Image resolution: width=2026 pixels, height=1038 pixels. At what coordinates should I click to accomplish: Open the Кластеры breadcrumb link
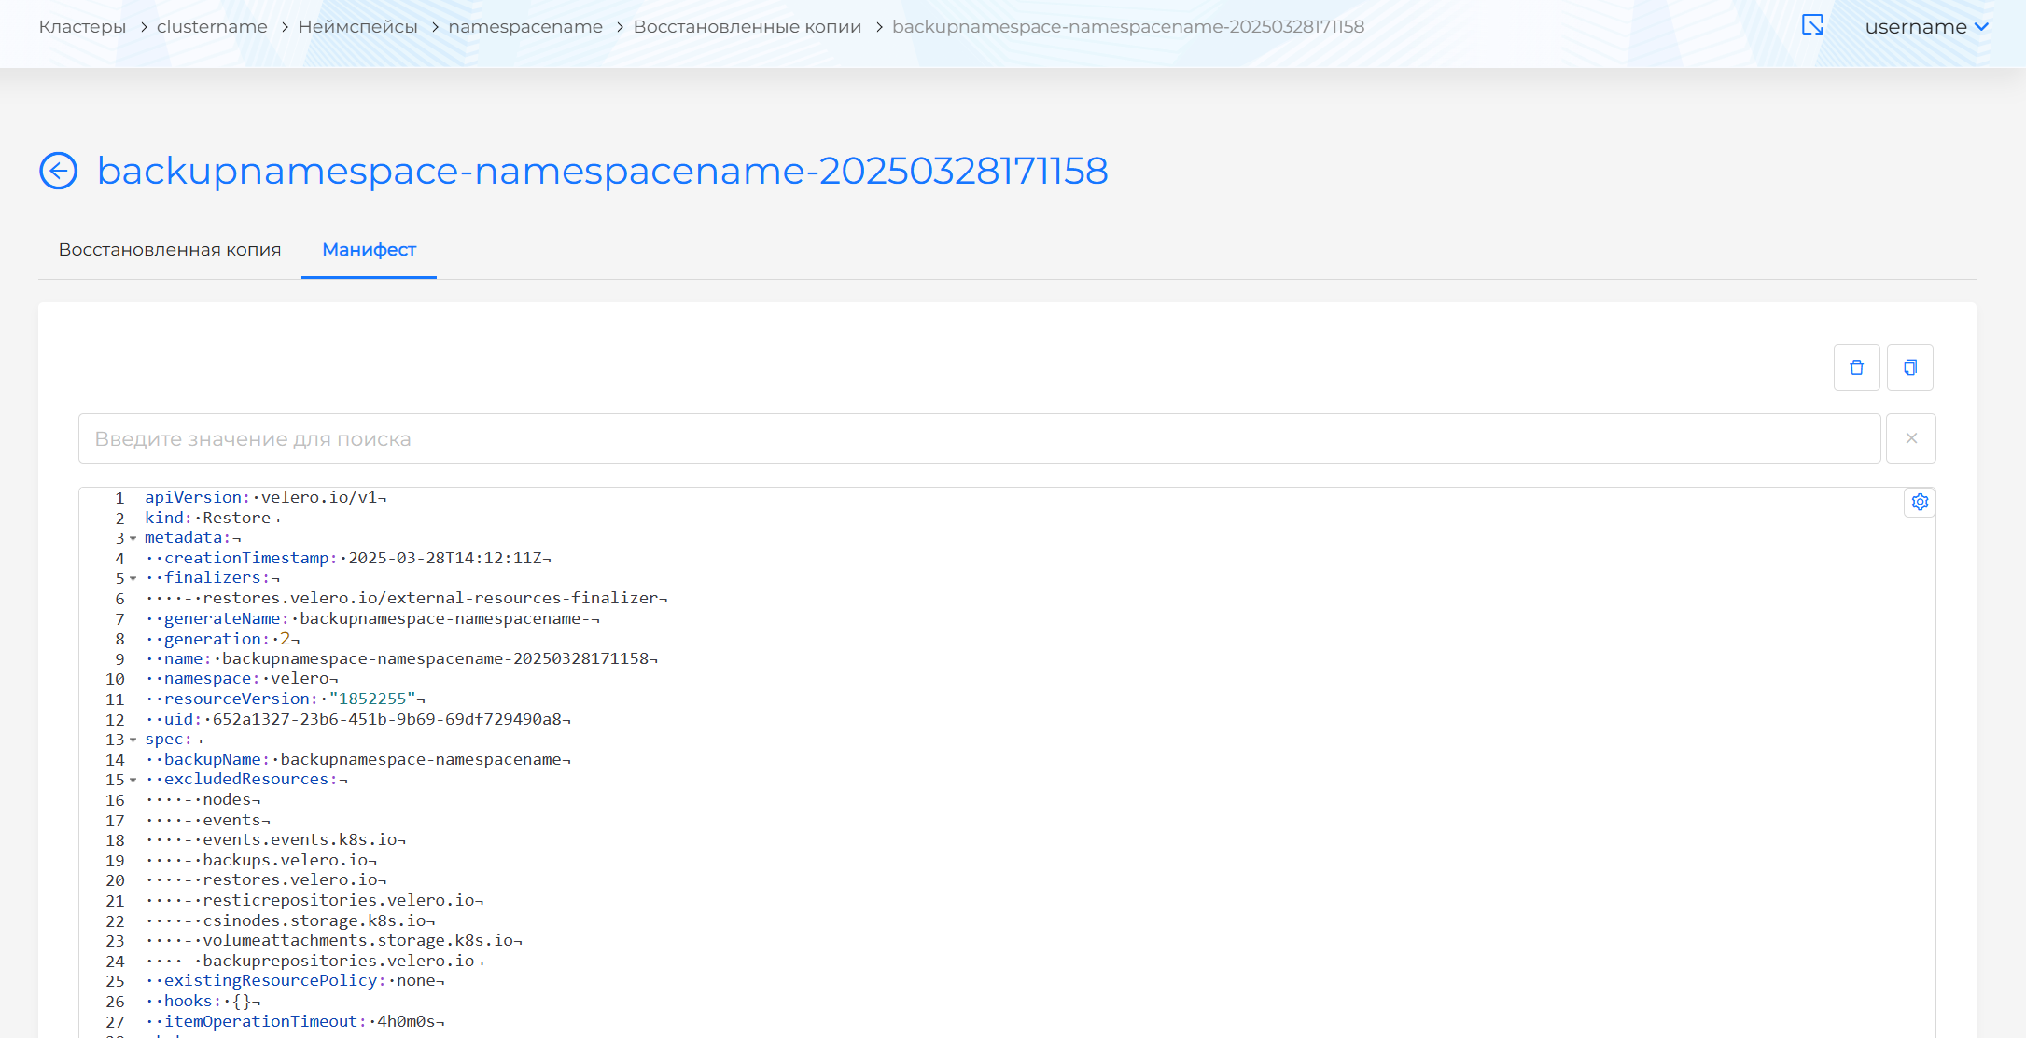[x=82, y=26]
